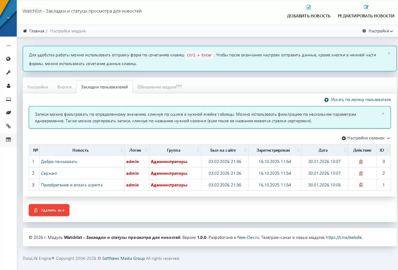Screen dimensions: 398x270
Task: Expand the 'Настройки' dropdown in breadcrumb bar
Action: tap(377, 31)
